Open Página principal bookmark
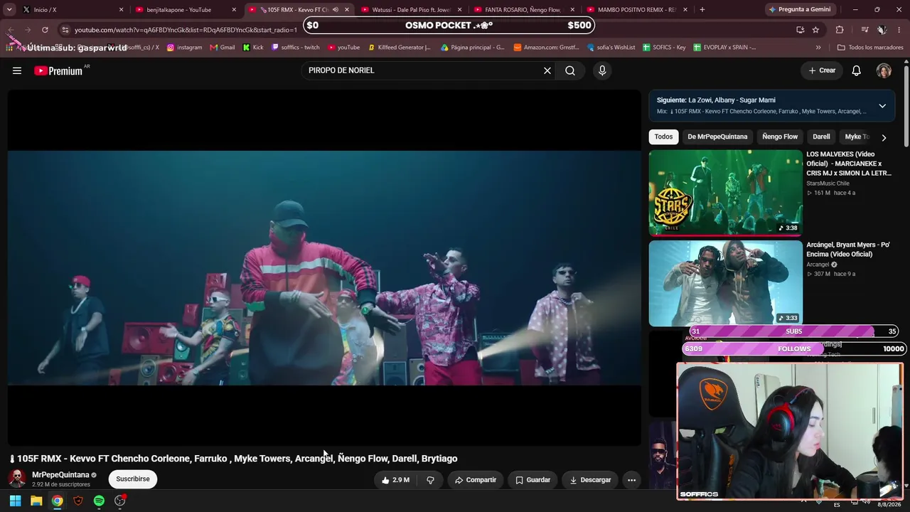 pyautogui.click(x=473, y=48)
